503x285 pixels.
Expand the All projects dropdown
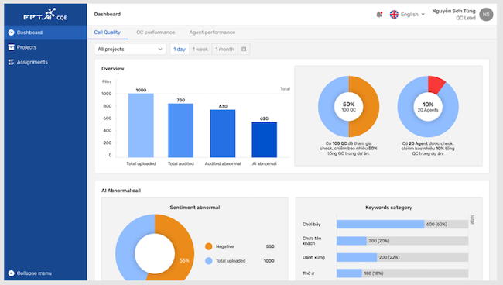(x=130, y=49)
